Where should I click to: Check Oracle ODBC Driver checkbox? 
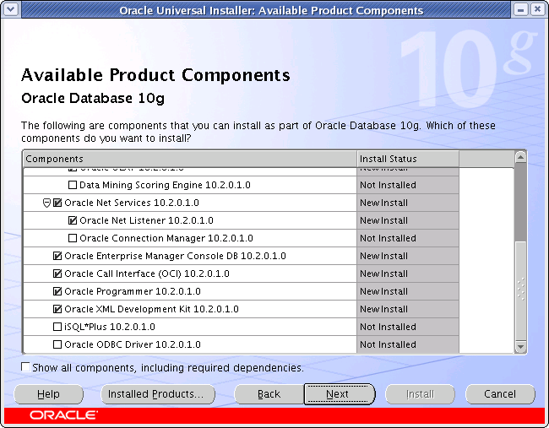click(57, 344)
